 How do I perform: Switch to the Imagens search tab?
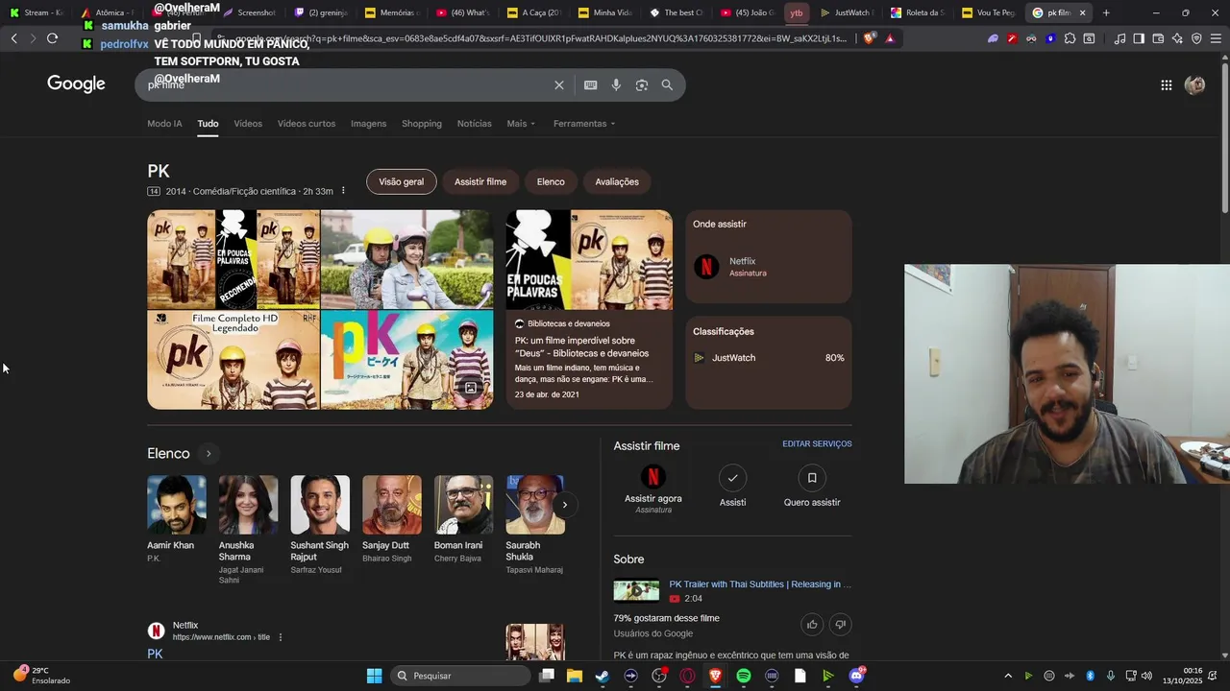(368, 124)
